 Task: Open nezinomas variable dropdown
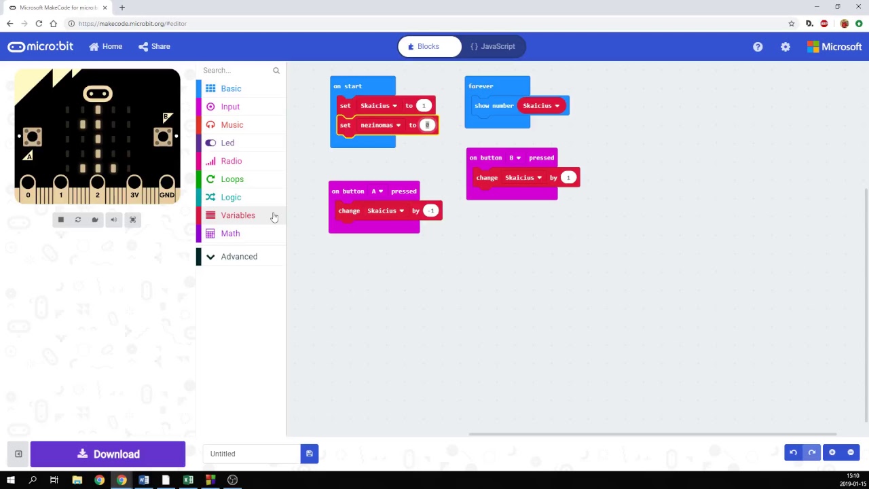380,125
